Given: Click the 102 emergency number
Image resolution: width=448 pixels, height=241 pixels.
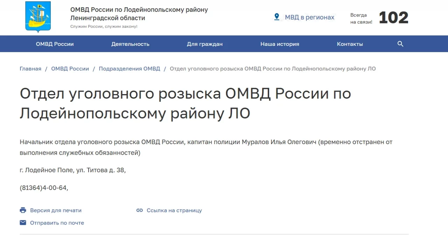Looking at the screenshot, I should click(x=393, y=17).
